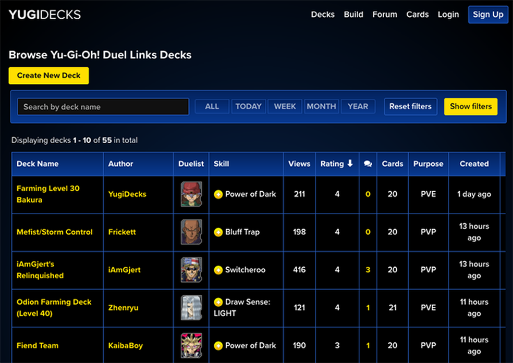
Task: Click the Power of Dark icon in Bakura row
Action: coord(218,194)
